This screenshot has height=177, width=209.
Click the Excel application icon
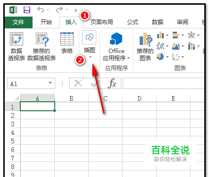point(13,10)
